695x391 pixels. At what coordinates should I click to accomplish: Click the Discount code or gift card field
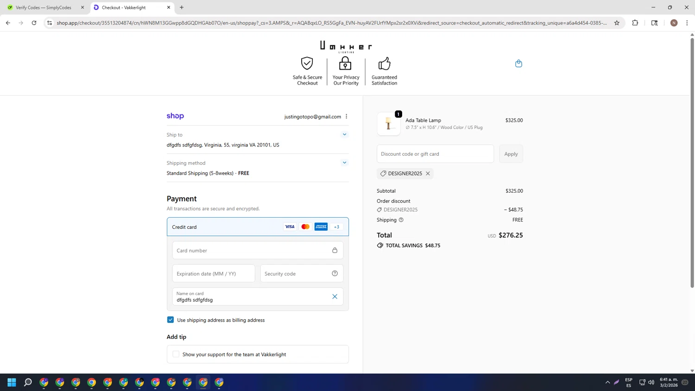click(x=435, y=154)
